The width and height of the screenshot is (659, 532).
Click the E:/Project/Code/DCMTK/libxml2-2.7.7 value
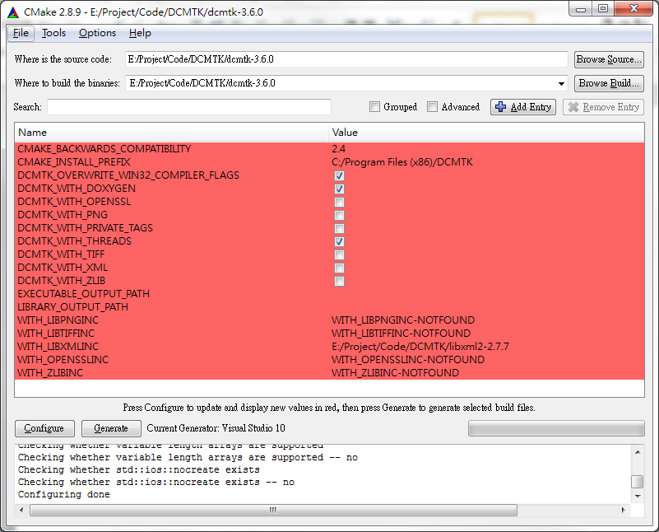tap(420, 347)
